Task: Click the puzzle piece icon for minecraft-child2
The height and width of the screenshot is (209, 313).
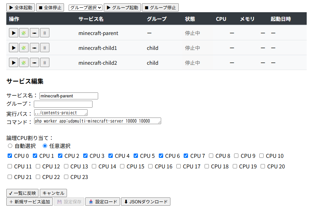Action: [24, 62]
